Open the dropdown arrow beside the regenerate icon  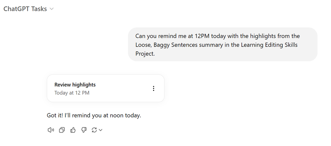(101, 130)
